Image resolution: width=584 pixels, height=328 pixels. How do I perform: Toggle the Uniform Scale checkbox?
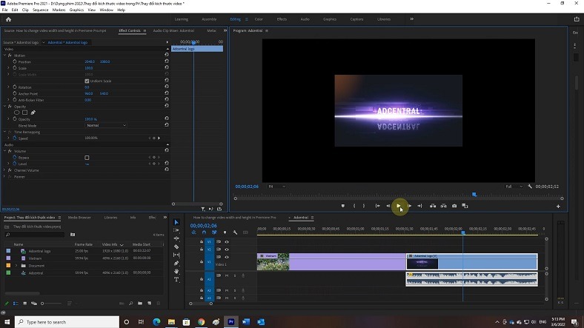click(87, 81)
